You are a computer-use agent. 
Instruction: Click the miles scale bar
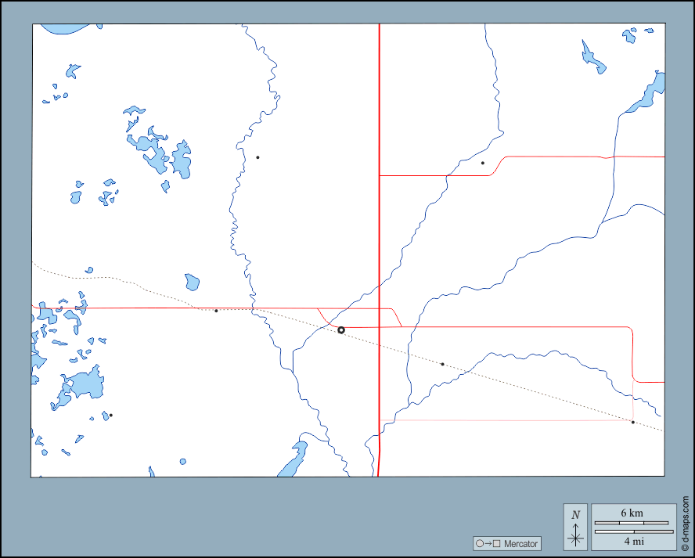coord(634,531)
